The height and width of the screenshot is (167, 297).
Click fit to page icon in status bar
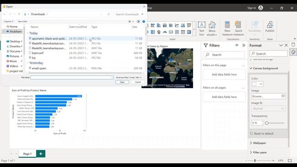290,161
